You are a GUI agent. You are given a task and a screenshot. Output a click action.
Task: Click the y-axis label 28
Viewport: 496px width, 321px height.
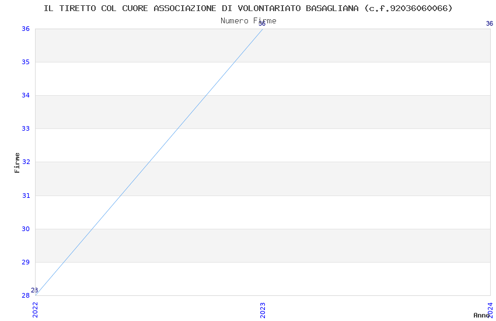[x=26, y=295]
